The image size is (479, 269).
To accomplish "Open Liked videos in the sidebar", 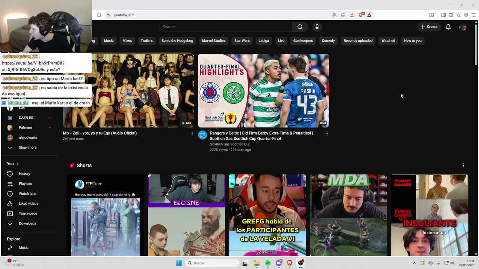I will pos(30,204).
